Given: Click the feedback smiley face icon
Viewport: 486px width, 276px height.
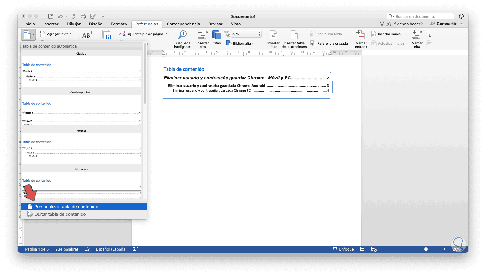Looking at the screenshot, I should (x=461, y=16).
